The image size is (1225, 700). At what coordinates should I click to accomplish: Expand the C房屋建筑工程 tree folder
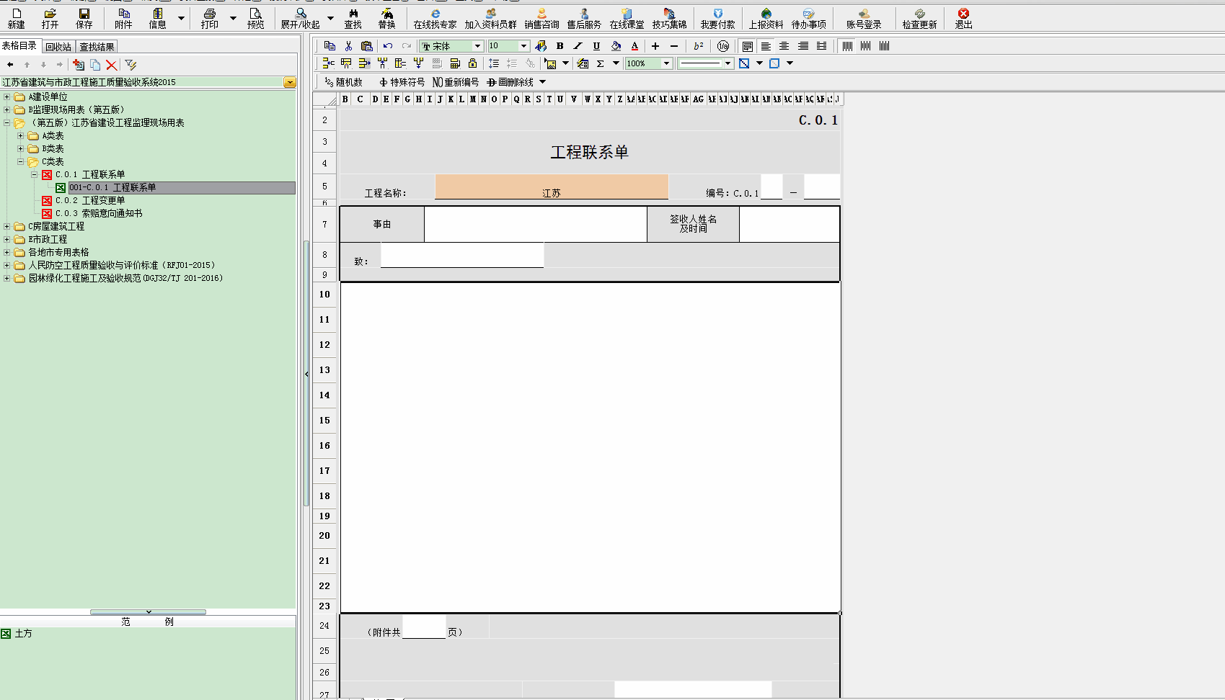[x=7, y=226]
